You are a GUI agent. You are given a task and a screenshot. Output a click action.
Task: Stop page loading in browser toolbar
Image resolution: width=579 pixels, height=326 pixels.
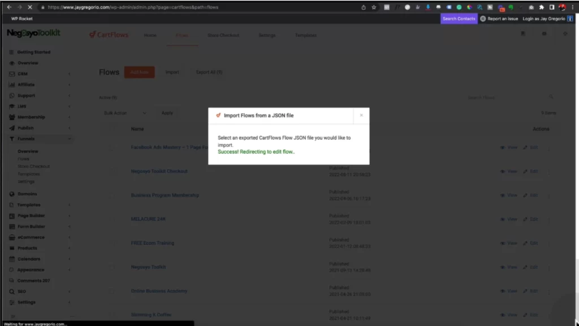(x=30, y=7)
